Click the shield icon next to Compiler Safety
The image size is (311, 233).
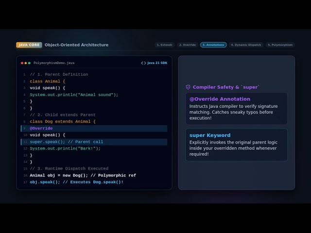pyautogui.click(x=188, y=87)
